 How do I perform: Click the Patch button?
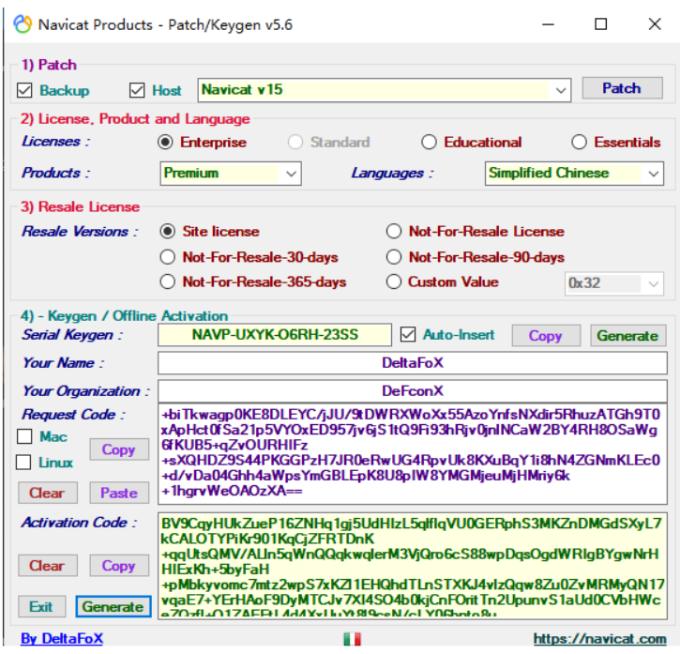(x=622, y=88)
